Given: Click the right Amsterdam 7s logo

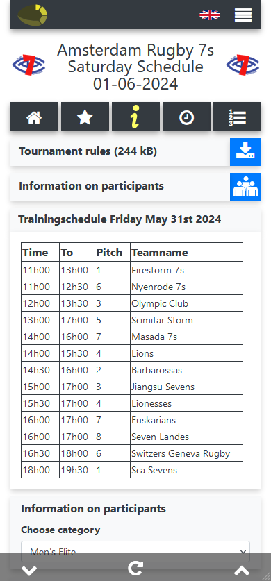Looking at the screenshot, I should pos(243,65).
